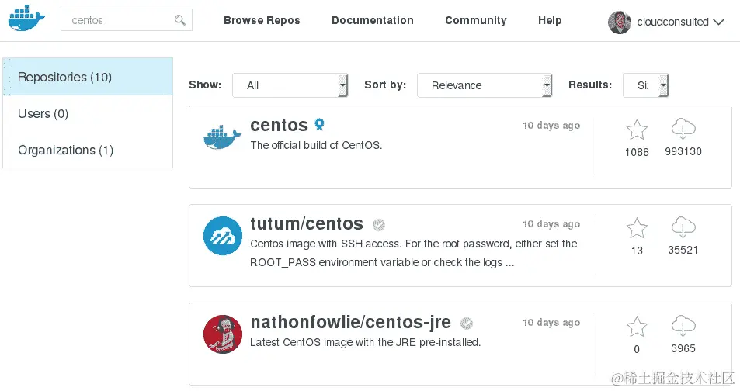
Task: Open Browse Repos in the top navigation
Action: (x=262, y=20)
